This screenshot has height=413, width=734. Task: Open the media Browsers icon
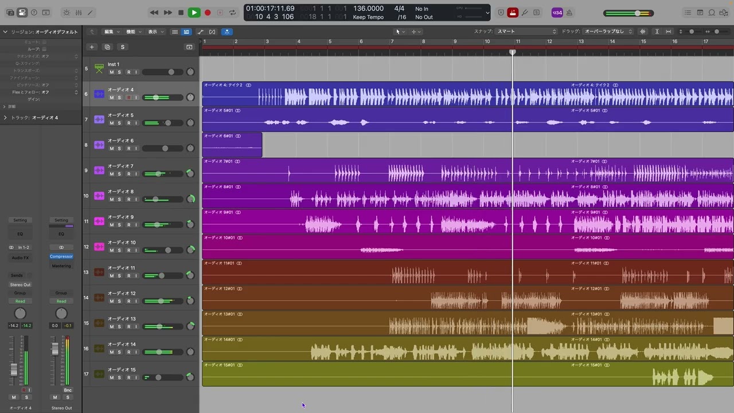tap(724, 13)
